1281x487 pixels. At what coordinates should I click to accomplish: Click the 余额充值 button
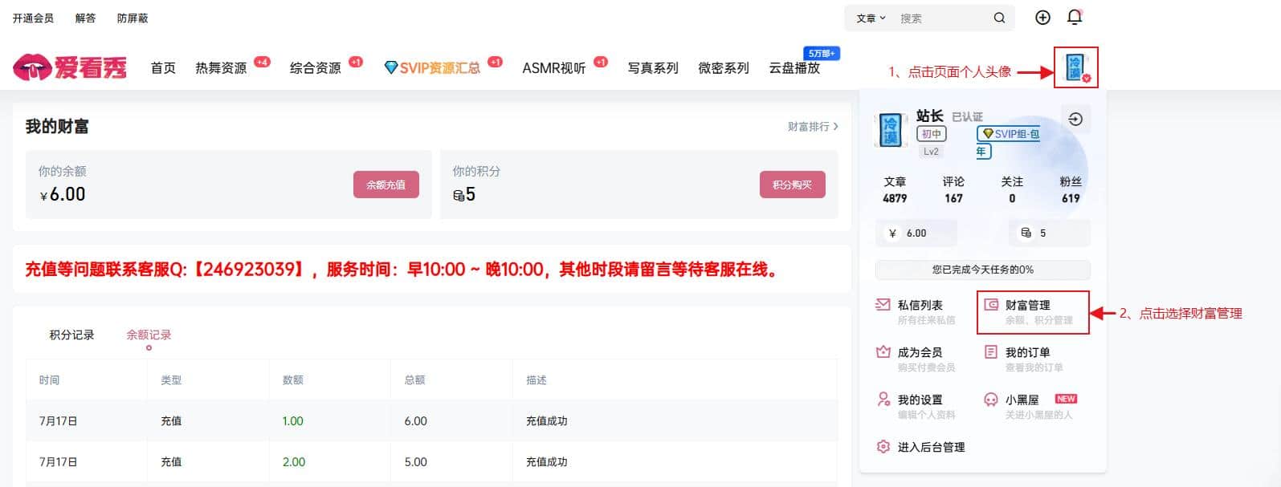tap(386, 185)
